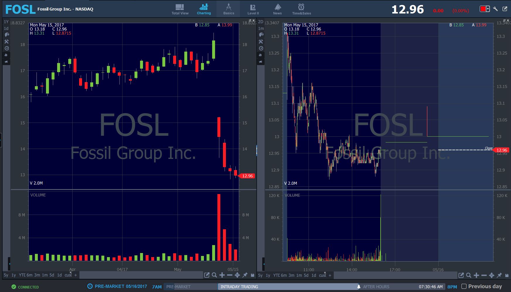Viewport: 511px width, 292px height.
Task: Open the red color theme dropdown
Action: [x=485, y=9]
